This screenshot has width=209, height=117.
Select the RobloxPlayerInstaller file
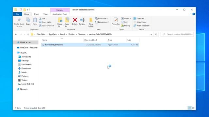coord(90,45)
